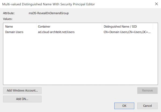Click the Attribute: label

(9, 13)
